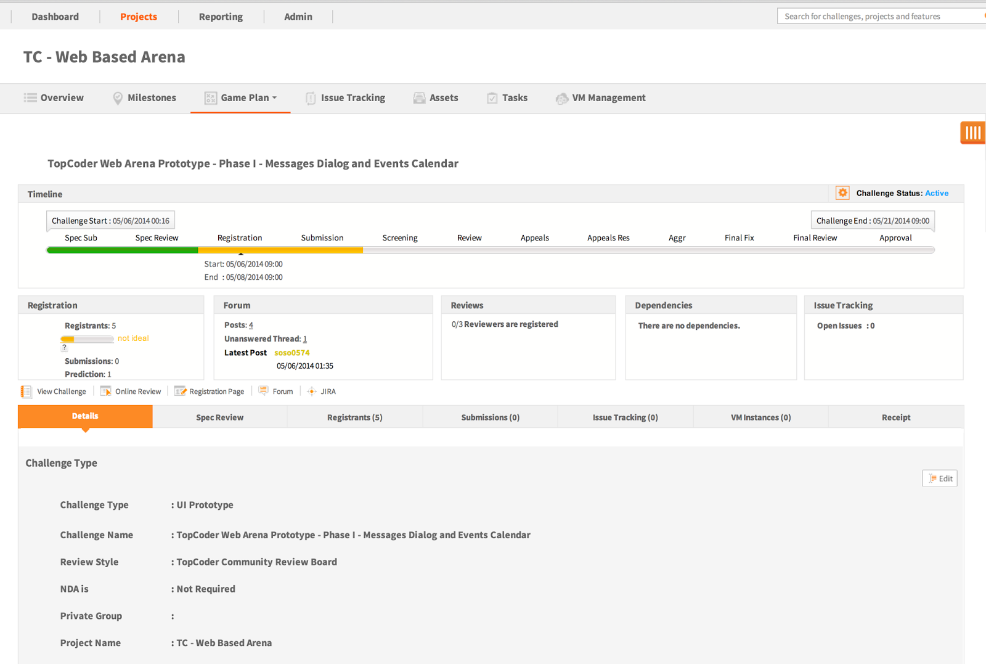Open the Tasks tab
986x664 pixels.
pos(507,98)
